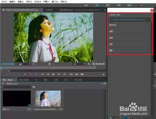Click the safe margins icon beside zoom dropdown
The height and width of the screenshot is (119, 156).
click(34, 64)
